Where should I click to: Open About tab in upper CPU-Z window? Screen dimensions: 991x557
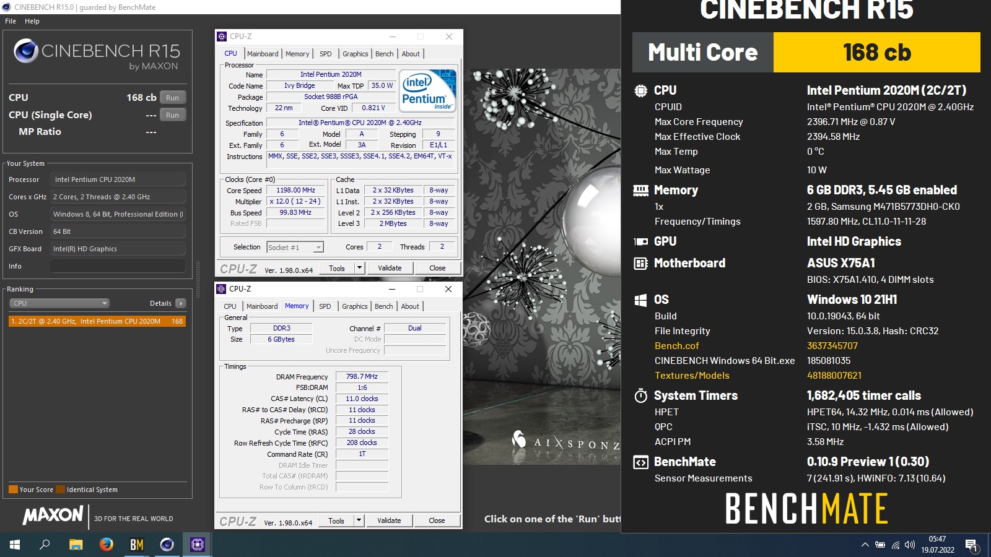tap(411, 54)
